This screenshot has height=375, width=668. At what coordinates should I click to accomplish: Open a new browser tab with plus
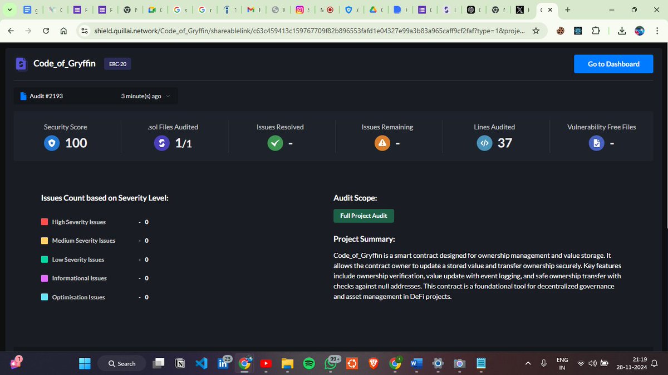pos(567,10)
